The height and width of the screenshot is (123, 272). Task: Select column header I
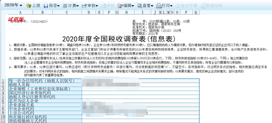[x=142, y=12]
